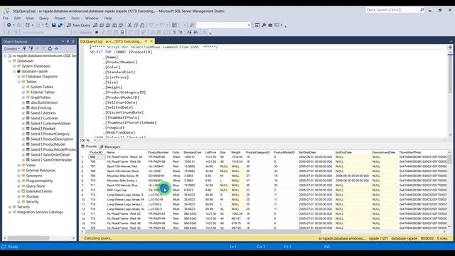Open the Tools menu

click(x=75, y=18)
